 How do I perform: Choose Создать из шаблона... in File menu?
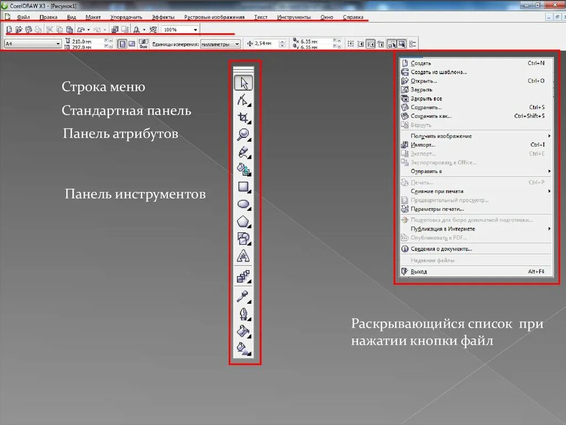click(476, 72)
